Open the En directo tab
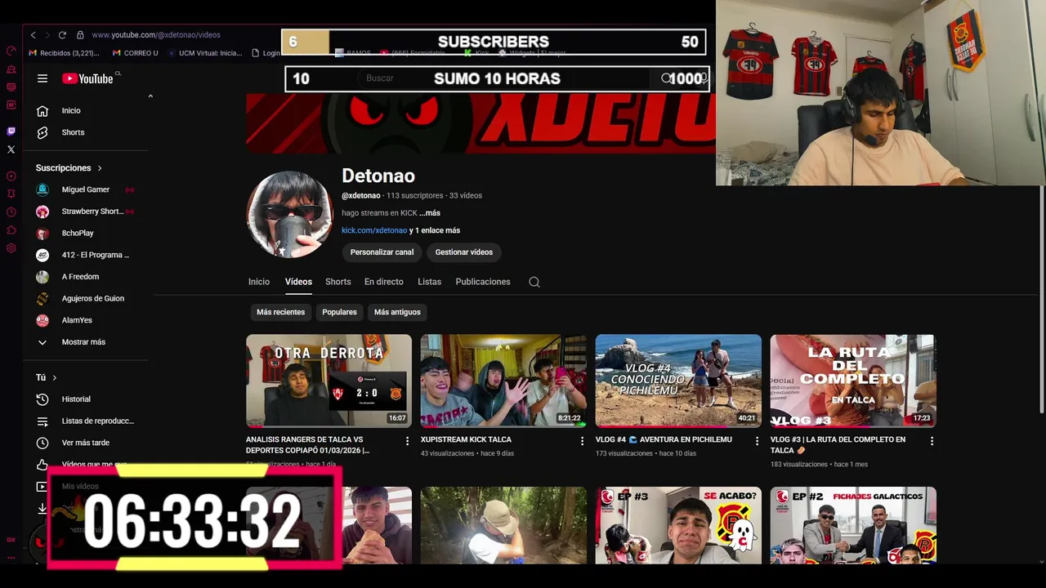Viewport: 1046px width, 588px height. [x=384, y=282]
